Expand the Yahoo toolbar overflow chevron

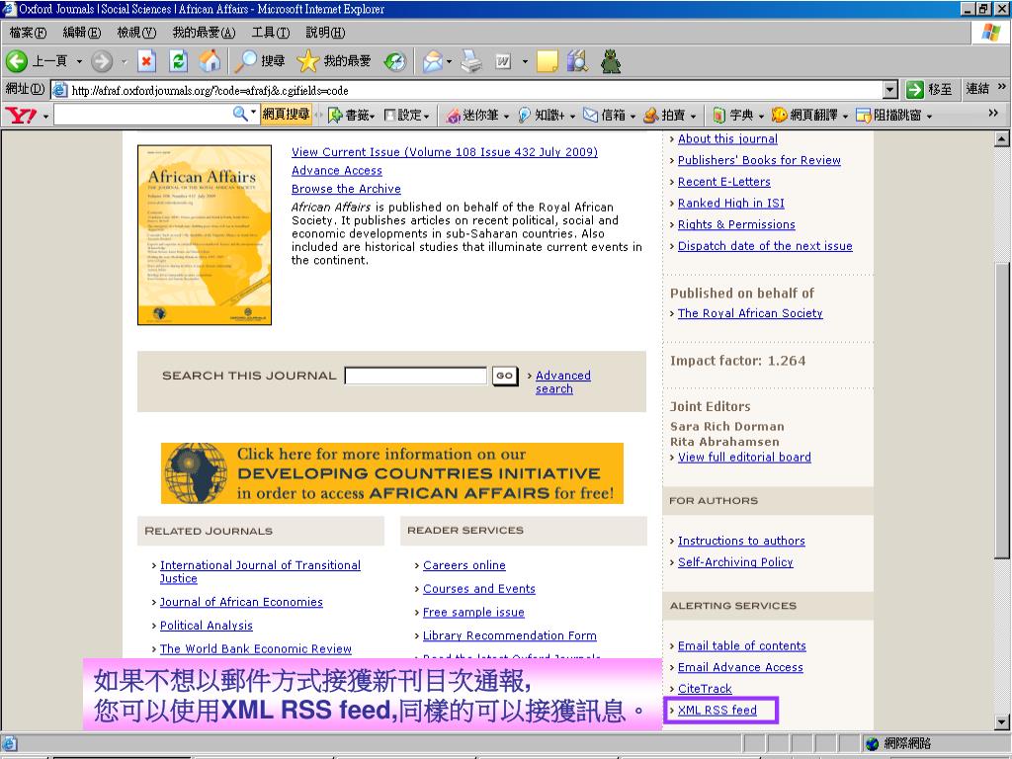[993, 113]
